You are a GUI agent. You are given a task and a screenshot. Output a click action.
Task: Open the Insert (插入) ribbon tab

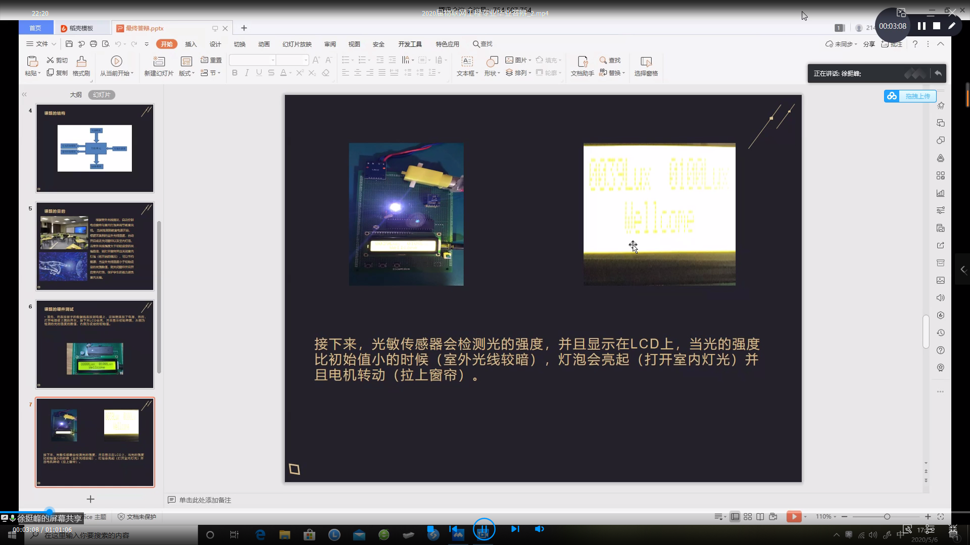tap(191, 44)
